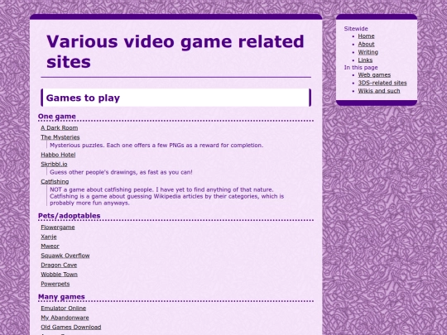447x335 pixels.
Task: Open the Wobble Town link
Action: [60, 275]
